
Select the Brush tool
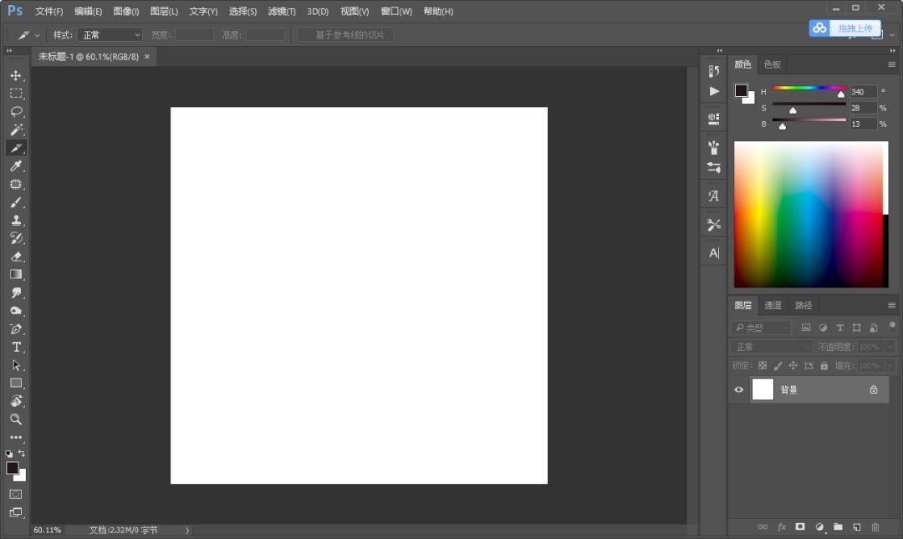pyautogui.click(x=16, y=202)
